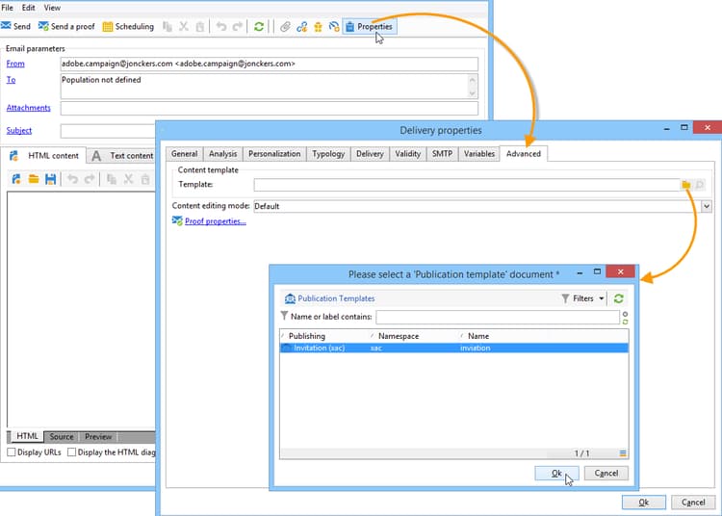
Task: Open the Variables tab in Delivery properties
Action: [x=478, y=154]
